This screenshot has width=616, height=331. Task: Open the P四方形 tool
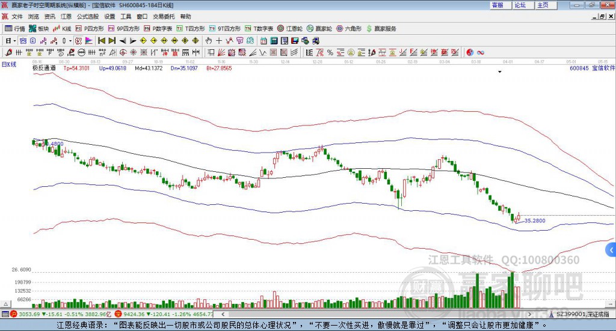point(90,29)
